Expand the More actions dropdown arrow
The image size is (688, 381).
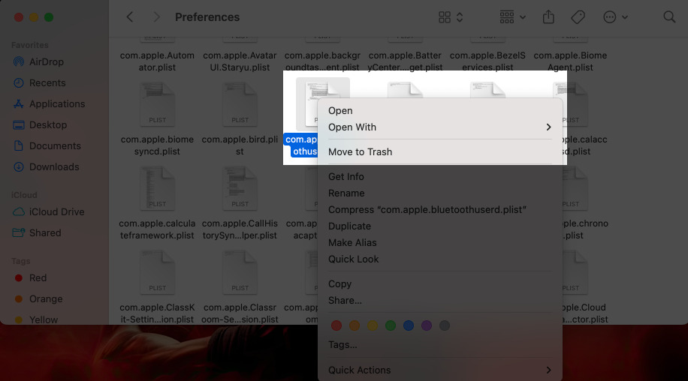tap(625, 17)
